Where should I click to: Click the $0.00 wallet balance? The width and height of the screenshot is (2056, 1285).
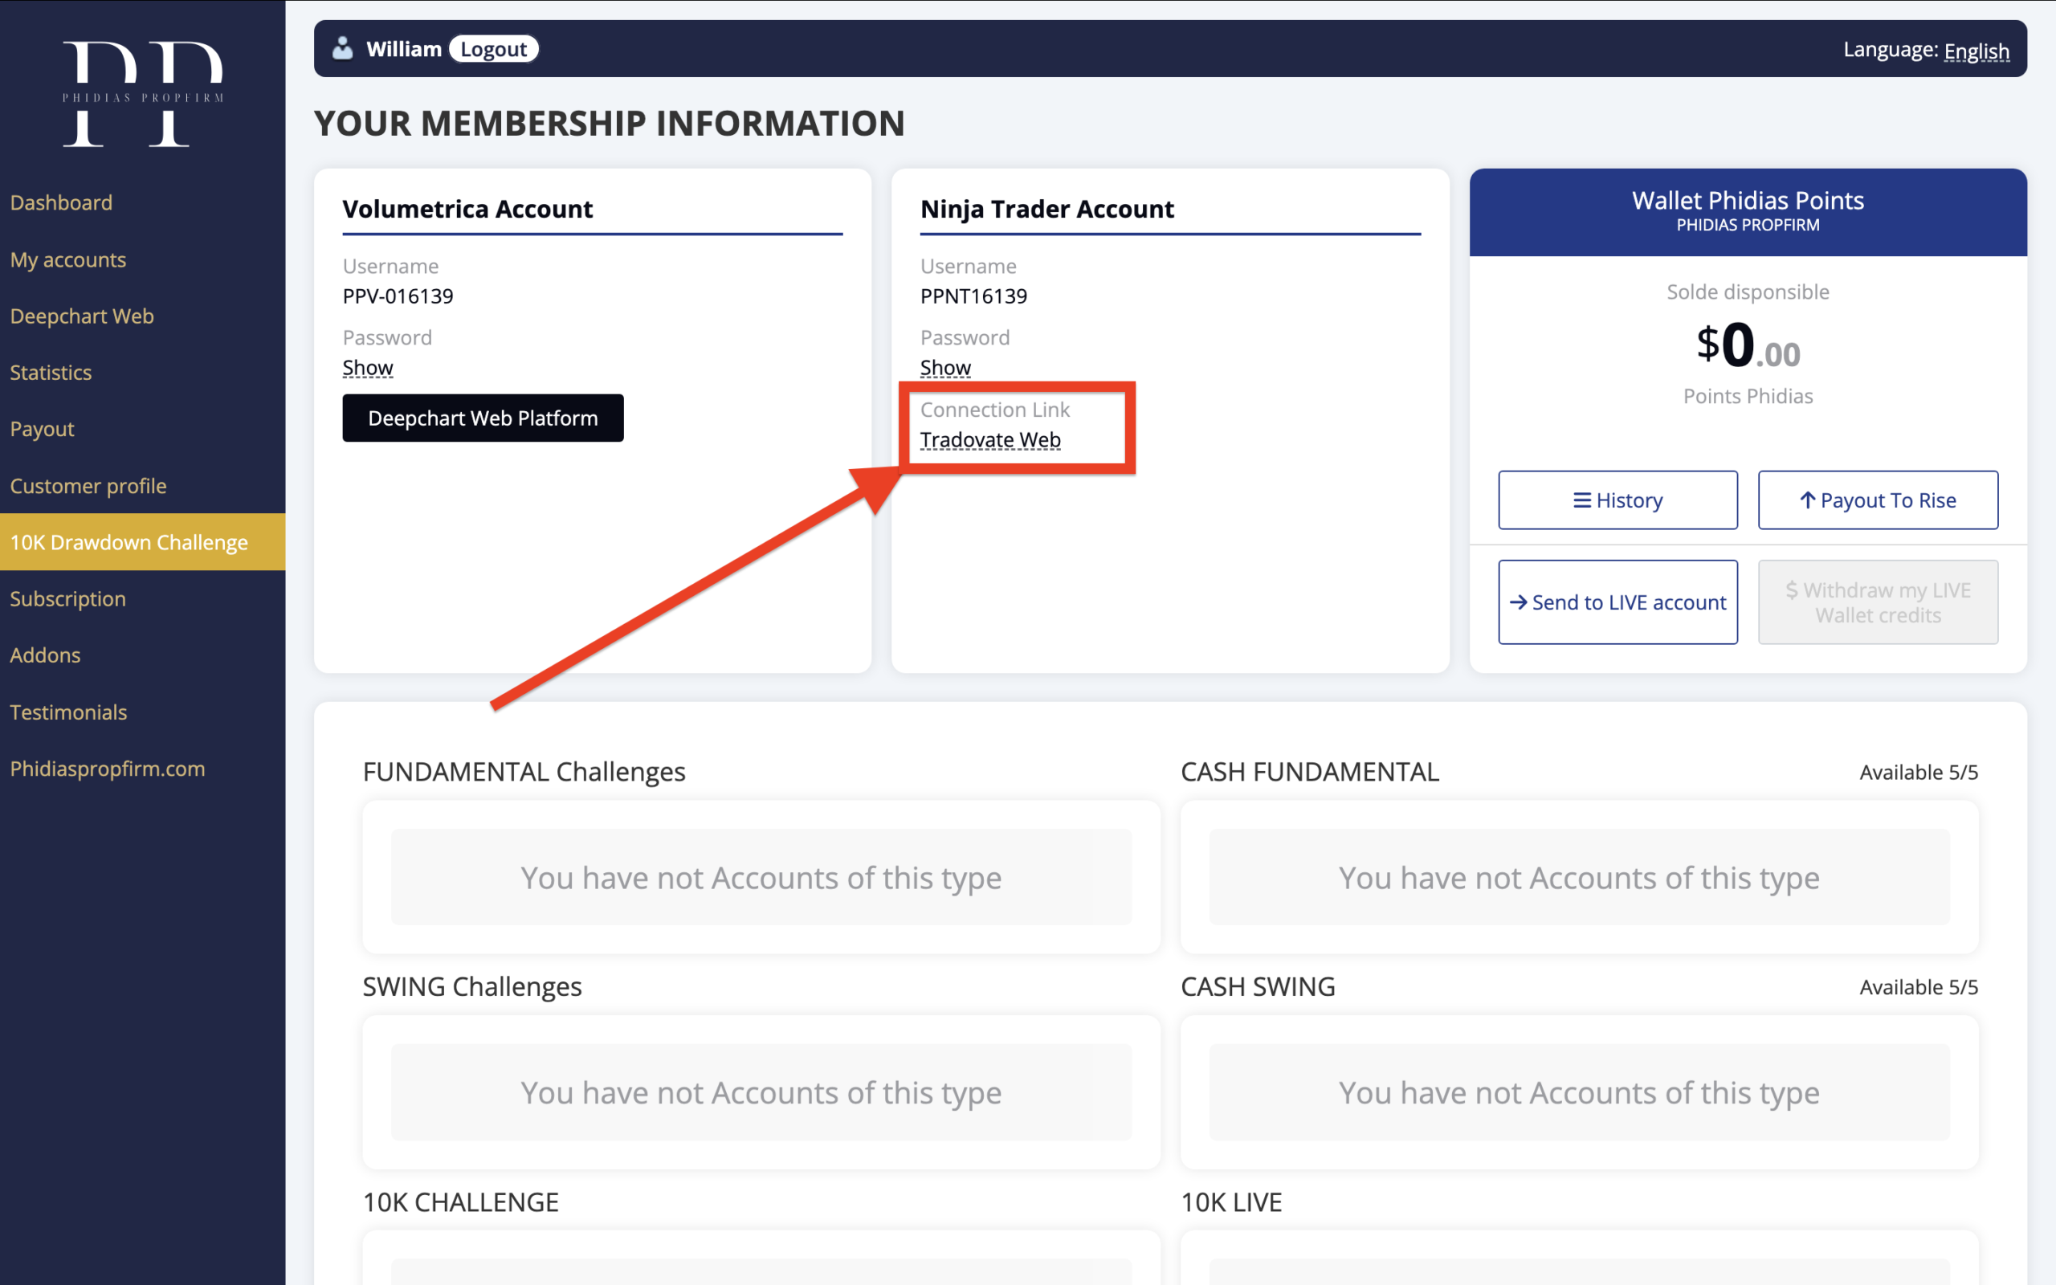(1748, 346)
